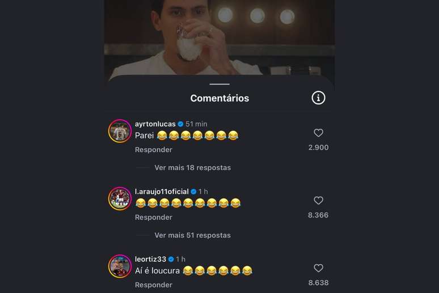
Task: Open ayrtonlucas profile picture
Action: (120, 131)
